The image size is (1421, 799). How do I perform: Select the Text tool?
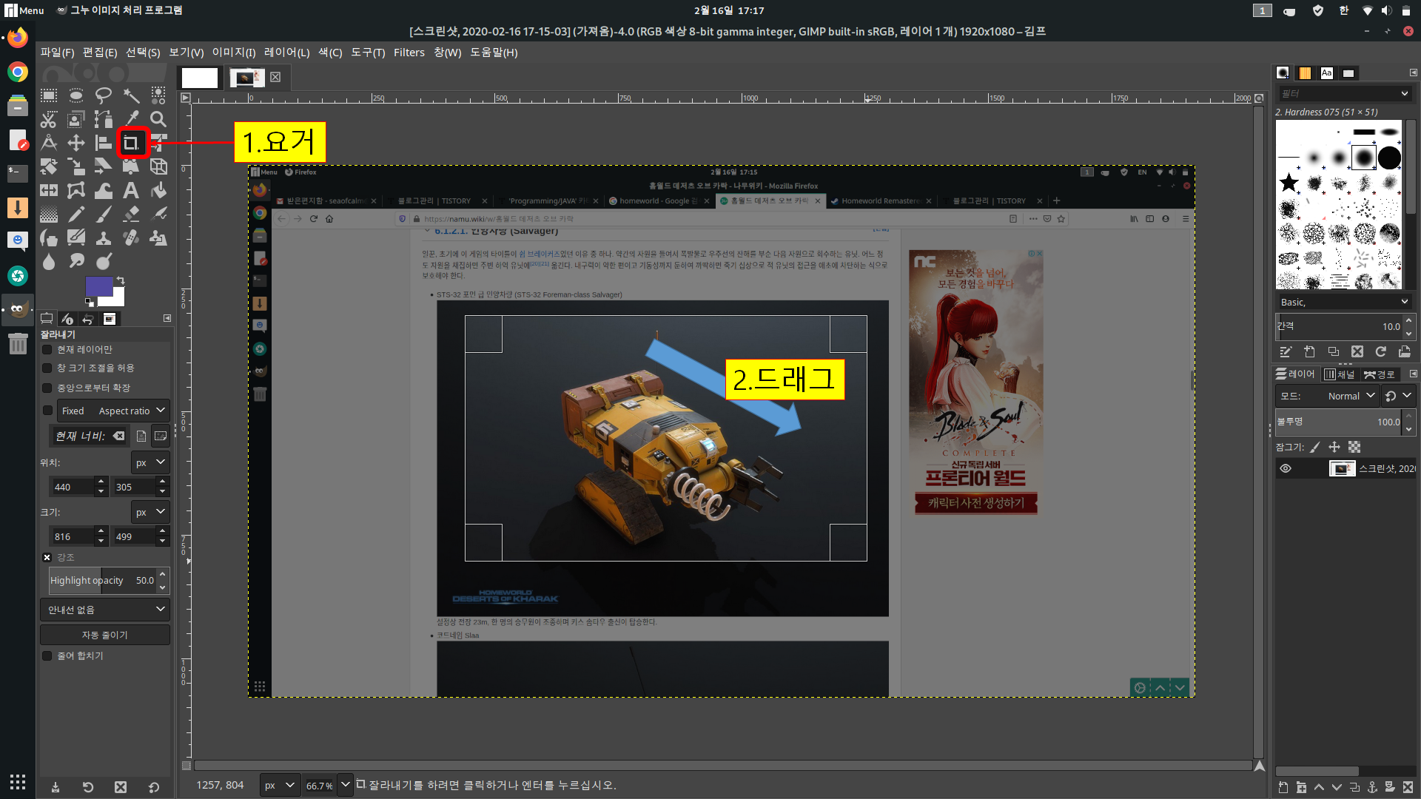point(131,190)
